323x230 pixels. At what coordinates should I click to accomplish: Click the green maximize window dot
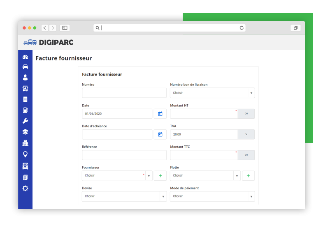(x=35, y=28)
